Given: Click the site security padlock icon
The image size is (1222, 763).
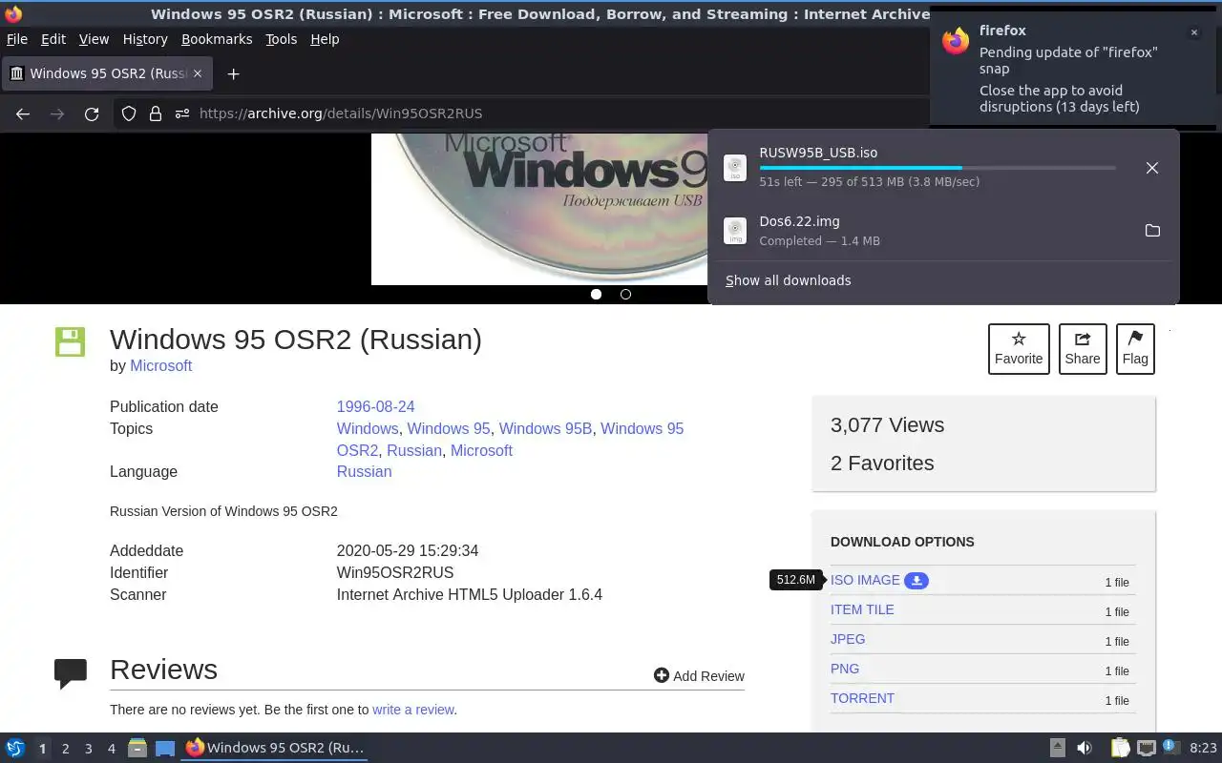Looking at the screenshot, I should (x=156, y=113).
